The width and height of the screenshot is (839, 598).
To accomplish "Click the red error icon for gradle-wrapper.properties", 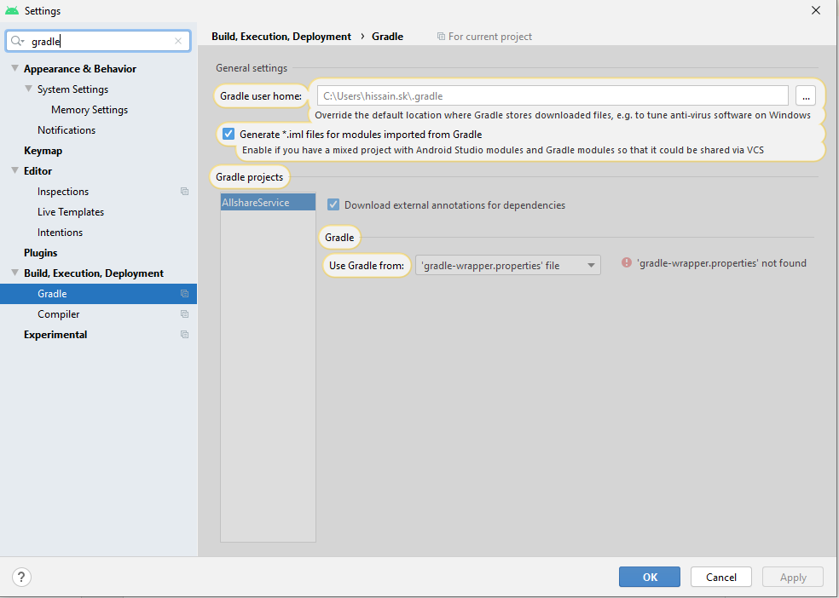I will 627,263.
